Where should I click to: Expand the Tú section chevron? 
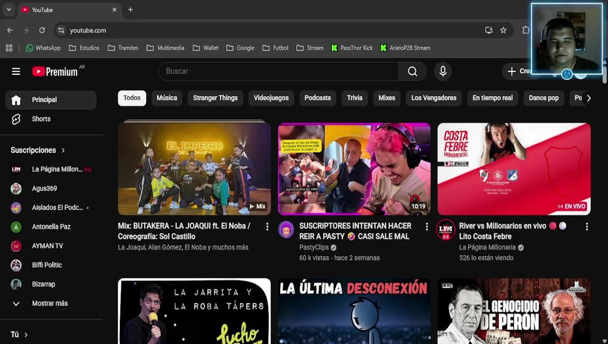click(26, 335)
